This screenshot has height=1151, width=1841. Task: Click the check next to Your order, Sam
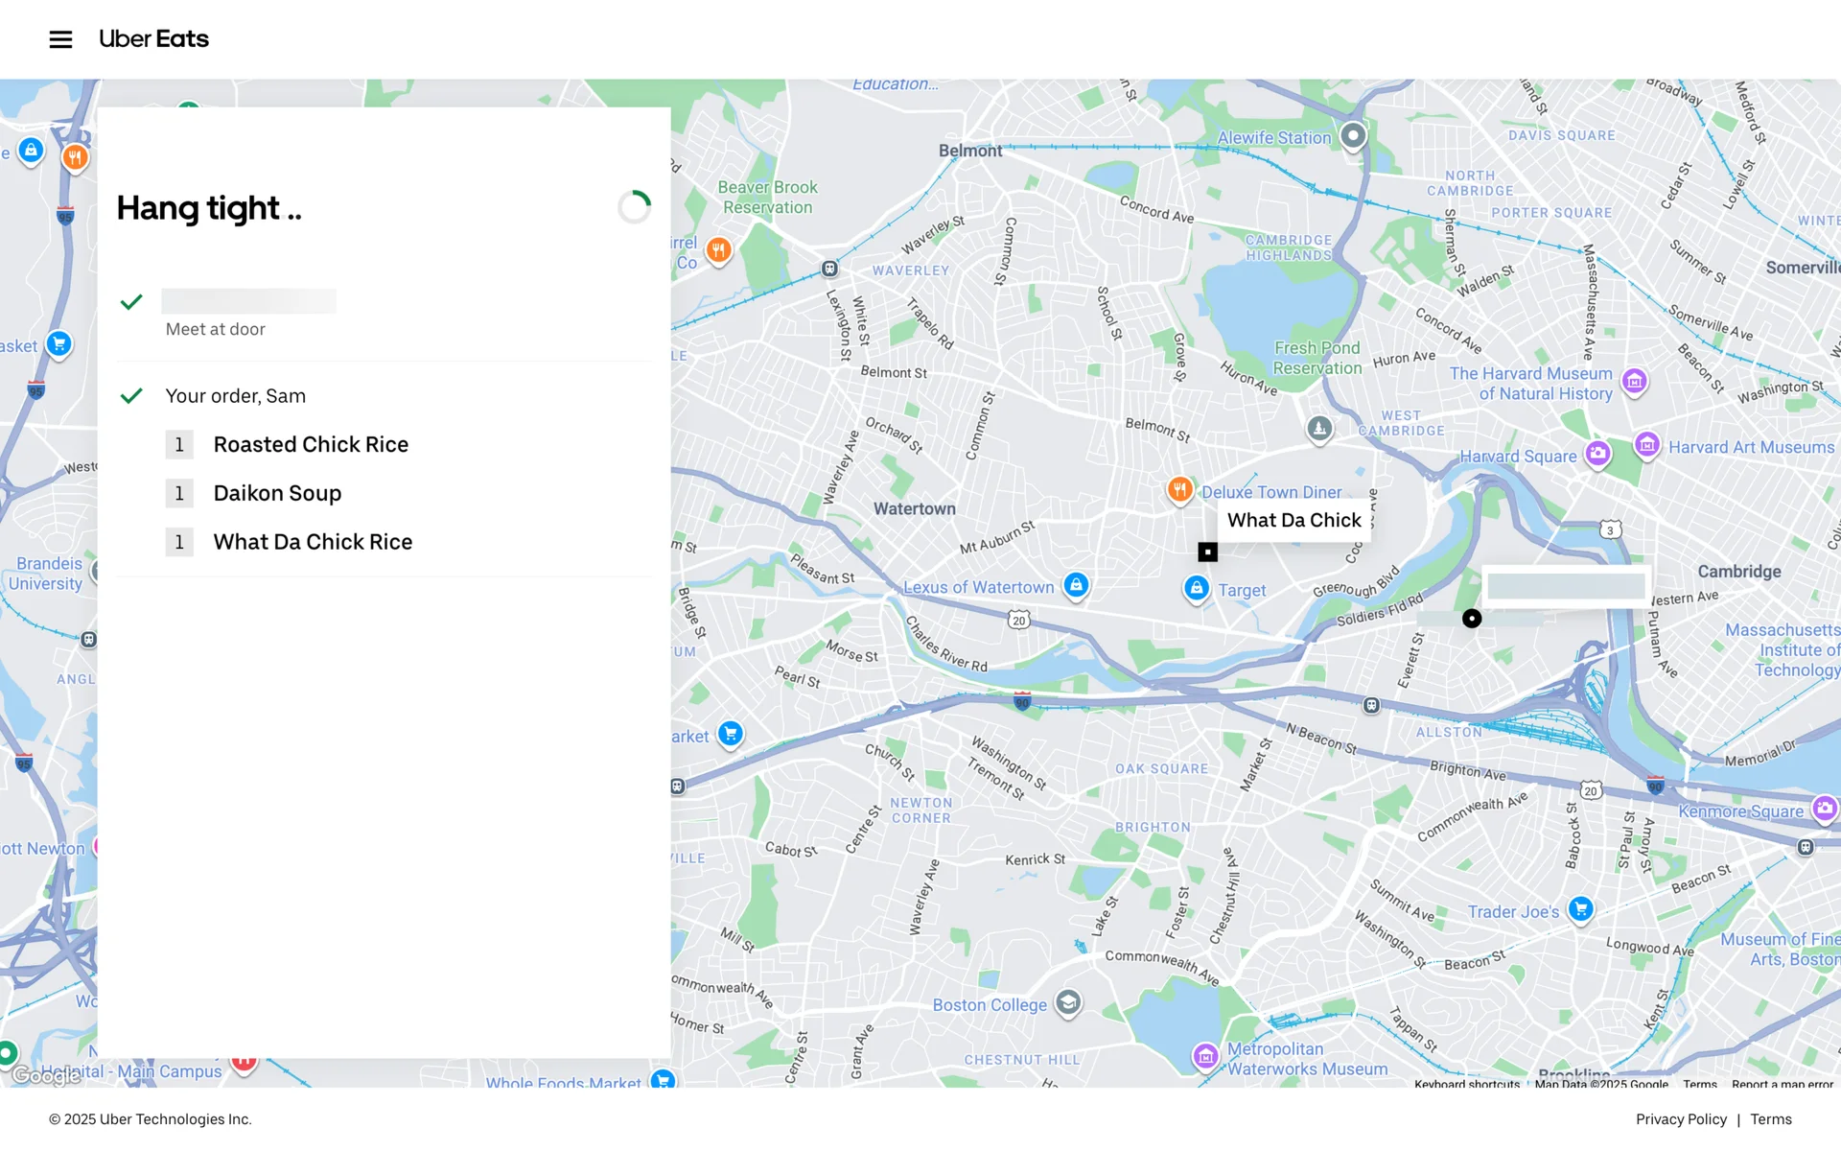tap(131, 395)
